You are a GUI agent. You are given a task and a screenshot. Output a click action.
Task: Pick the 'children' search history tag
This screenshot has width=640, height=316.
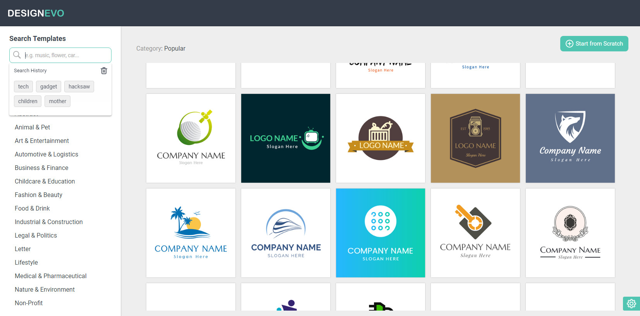click(27, 101)
